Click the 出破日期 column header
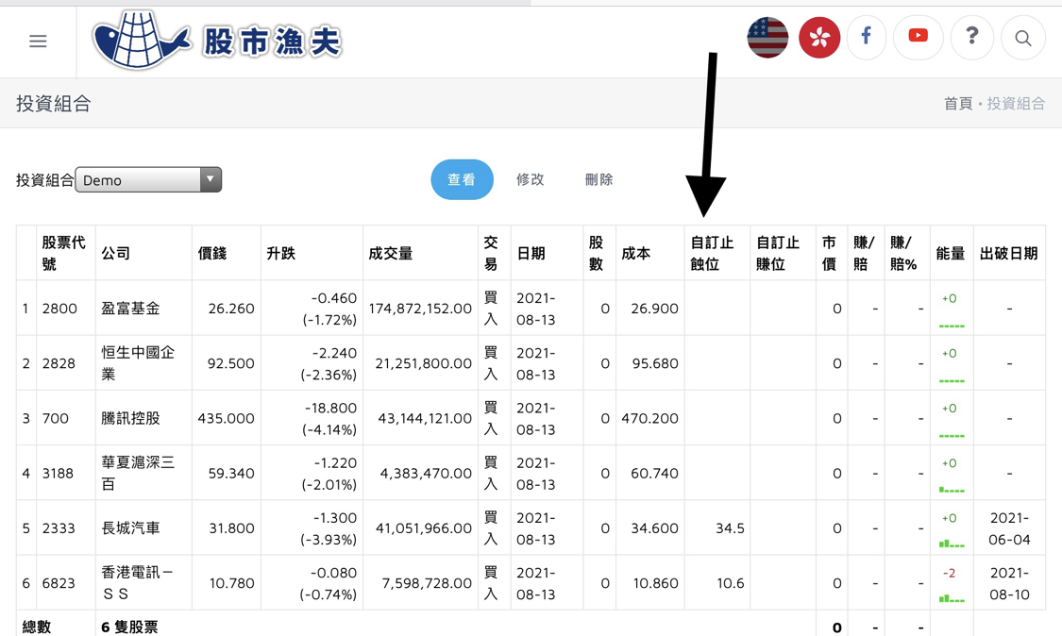 click(1009, 253)
